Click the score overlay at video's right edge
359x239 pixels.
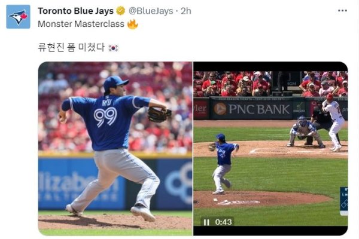click(343, 201)
